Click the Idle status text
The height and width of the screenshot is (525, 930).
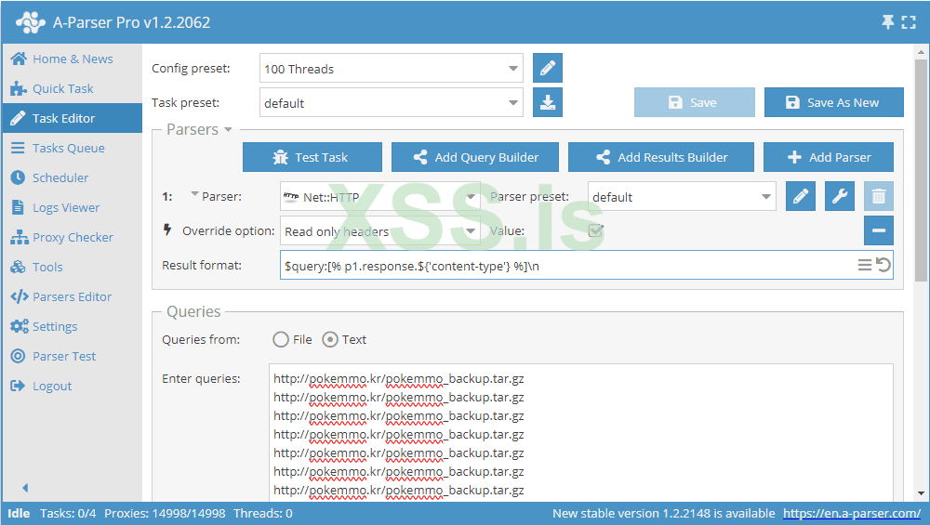[x=19, y=513]
